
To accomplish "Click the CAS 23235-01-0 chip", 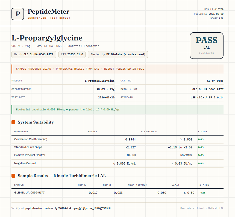I will click(72, 54).
